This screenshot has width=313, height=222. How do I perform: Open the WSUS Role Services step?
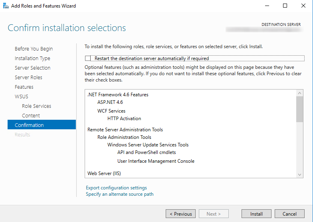(37, 106)
